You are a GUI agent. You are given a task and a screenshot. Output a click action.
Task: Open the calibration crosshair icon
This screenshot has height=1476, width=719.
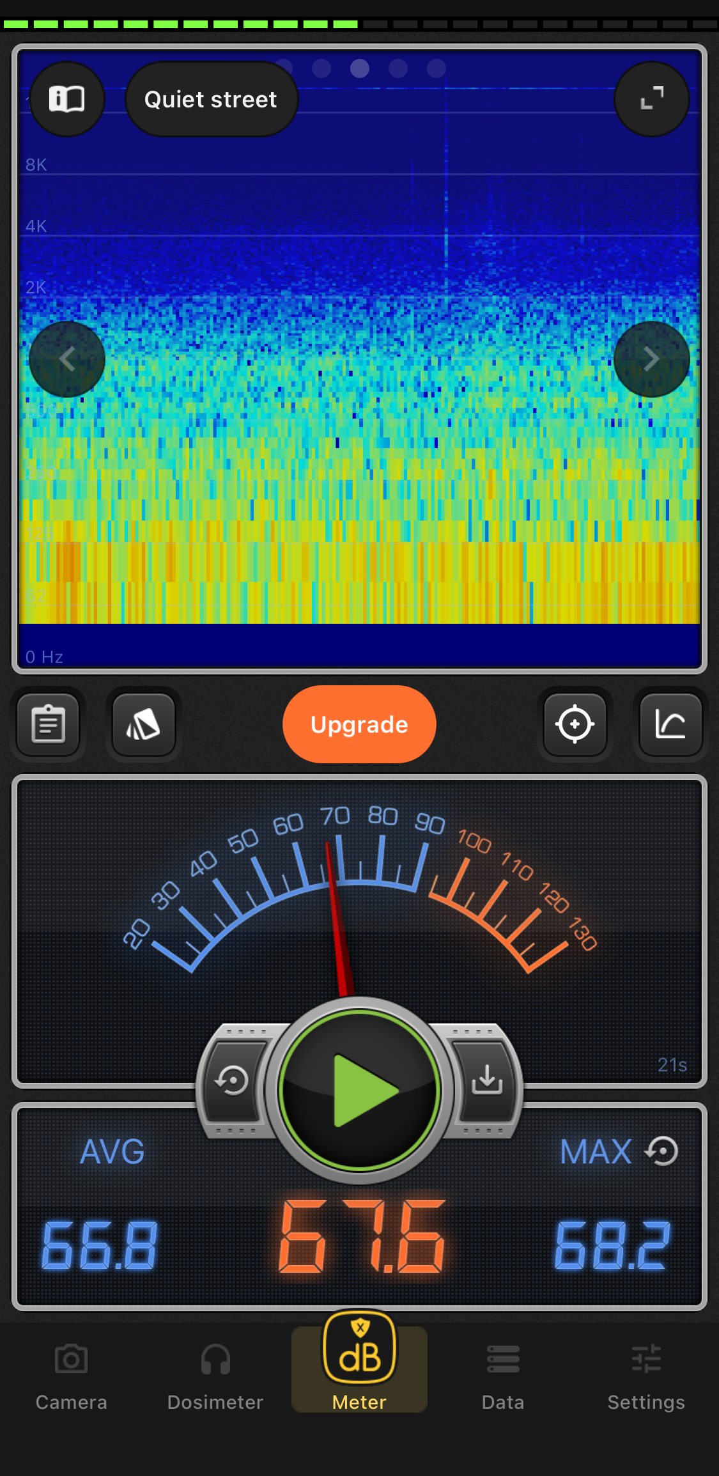tap(575, 724)
